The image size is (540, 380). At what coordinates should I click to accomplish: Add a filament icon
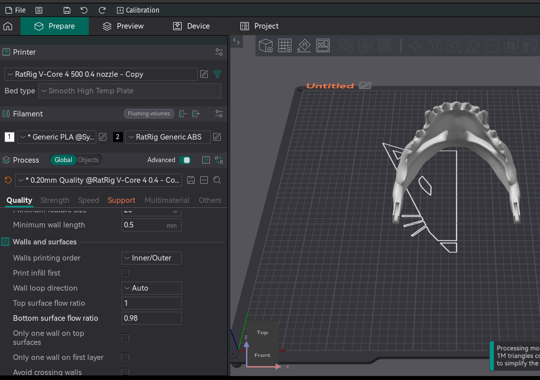(196, 113)
